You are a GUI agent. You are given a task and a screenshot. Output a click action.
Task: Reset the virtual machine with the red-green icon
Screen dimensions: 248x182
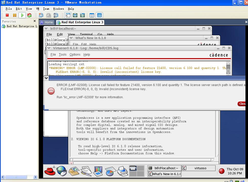tap(29, 15)
